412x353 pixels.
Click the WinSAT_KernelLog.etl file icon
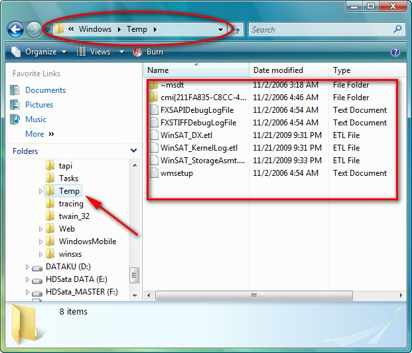(154, 148)
